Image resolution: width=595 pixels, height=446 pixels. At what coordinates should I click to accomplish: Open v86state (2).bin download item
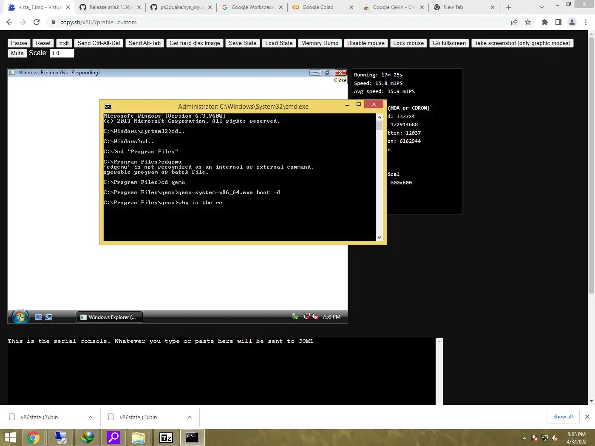click(x=40, y=417)
